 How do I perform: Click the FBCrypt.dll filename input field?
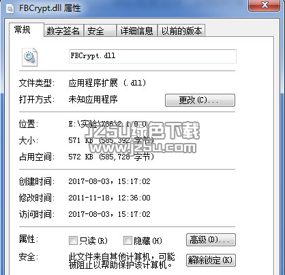pyautogui.click(x=153, y=56)
